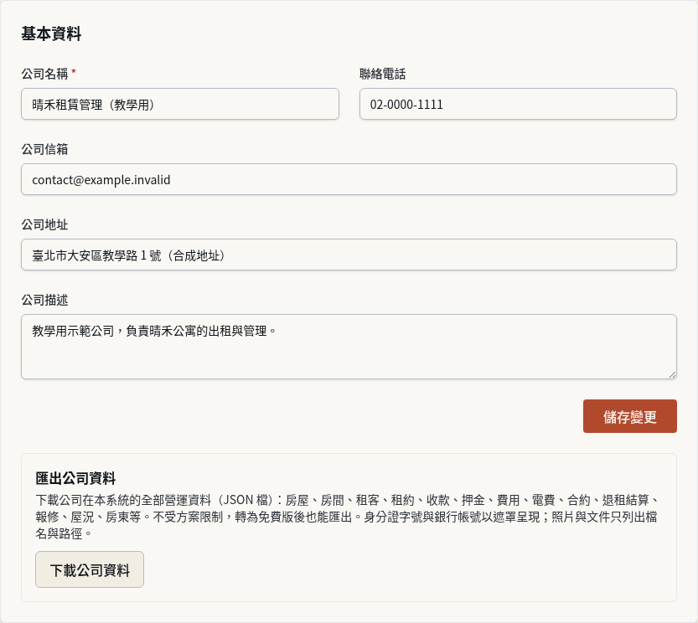Click the 公司名稱 input field
Viewport: 698px width, 623px height.
tap(180, 104)
